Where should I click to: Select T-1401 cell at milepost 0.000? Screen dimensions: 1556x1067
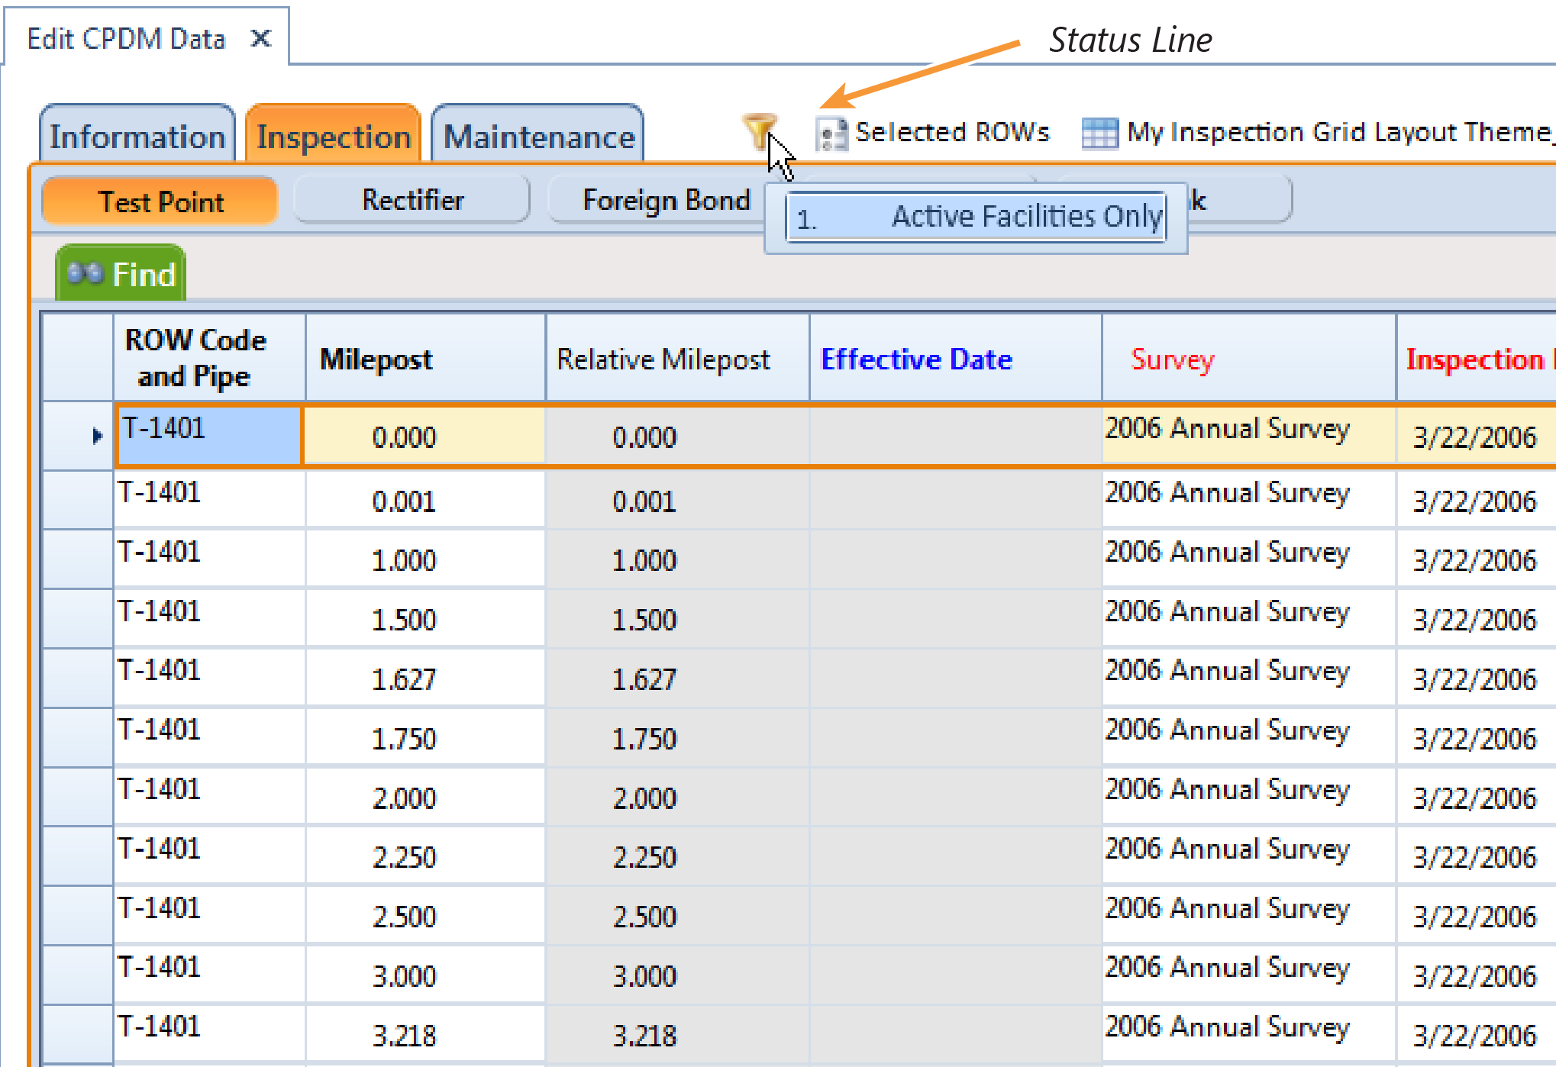pos(208,436)
